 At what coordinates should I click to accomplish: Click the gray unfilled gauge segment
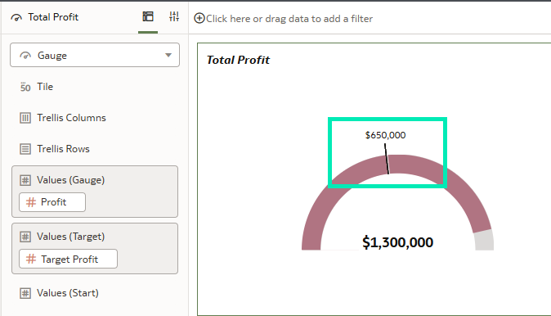[484, 241]
